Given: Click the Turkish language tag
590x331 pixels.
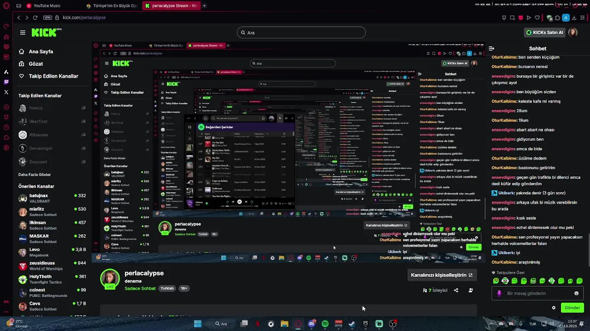Looking at the screenshot, I should click(x=167, y=288).
